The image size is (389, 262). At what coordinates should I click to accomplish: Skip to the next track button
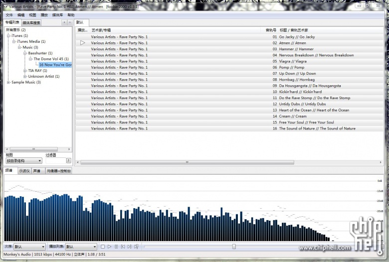coord(130,247)
